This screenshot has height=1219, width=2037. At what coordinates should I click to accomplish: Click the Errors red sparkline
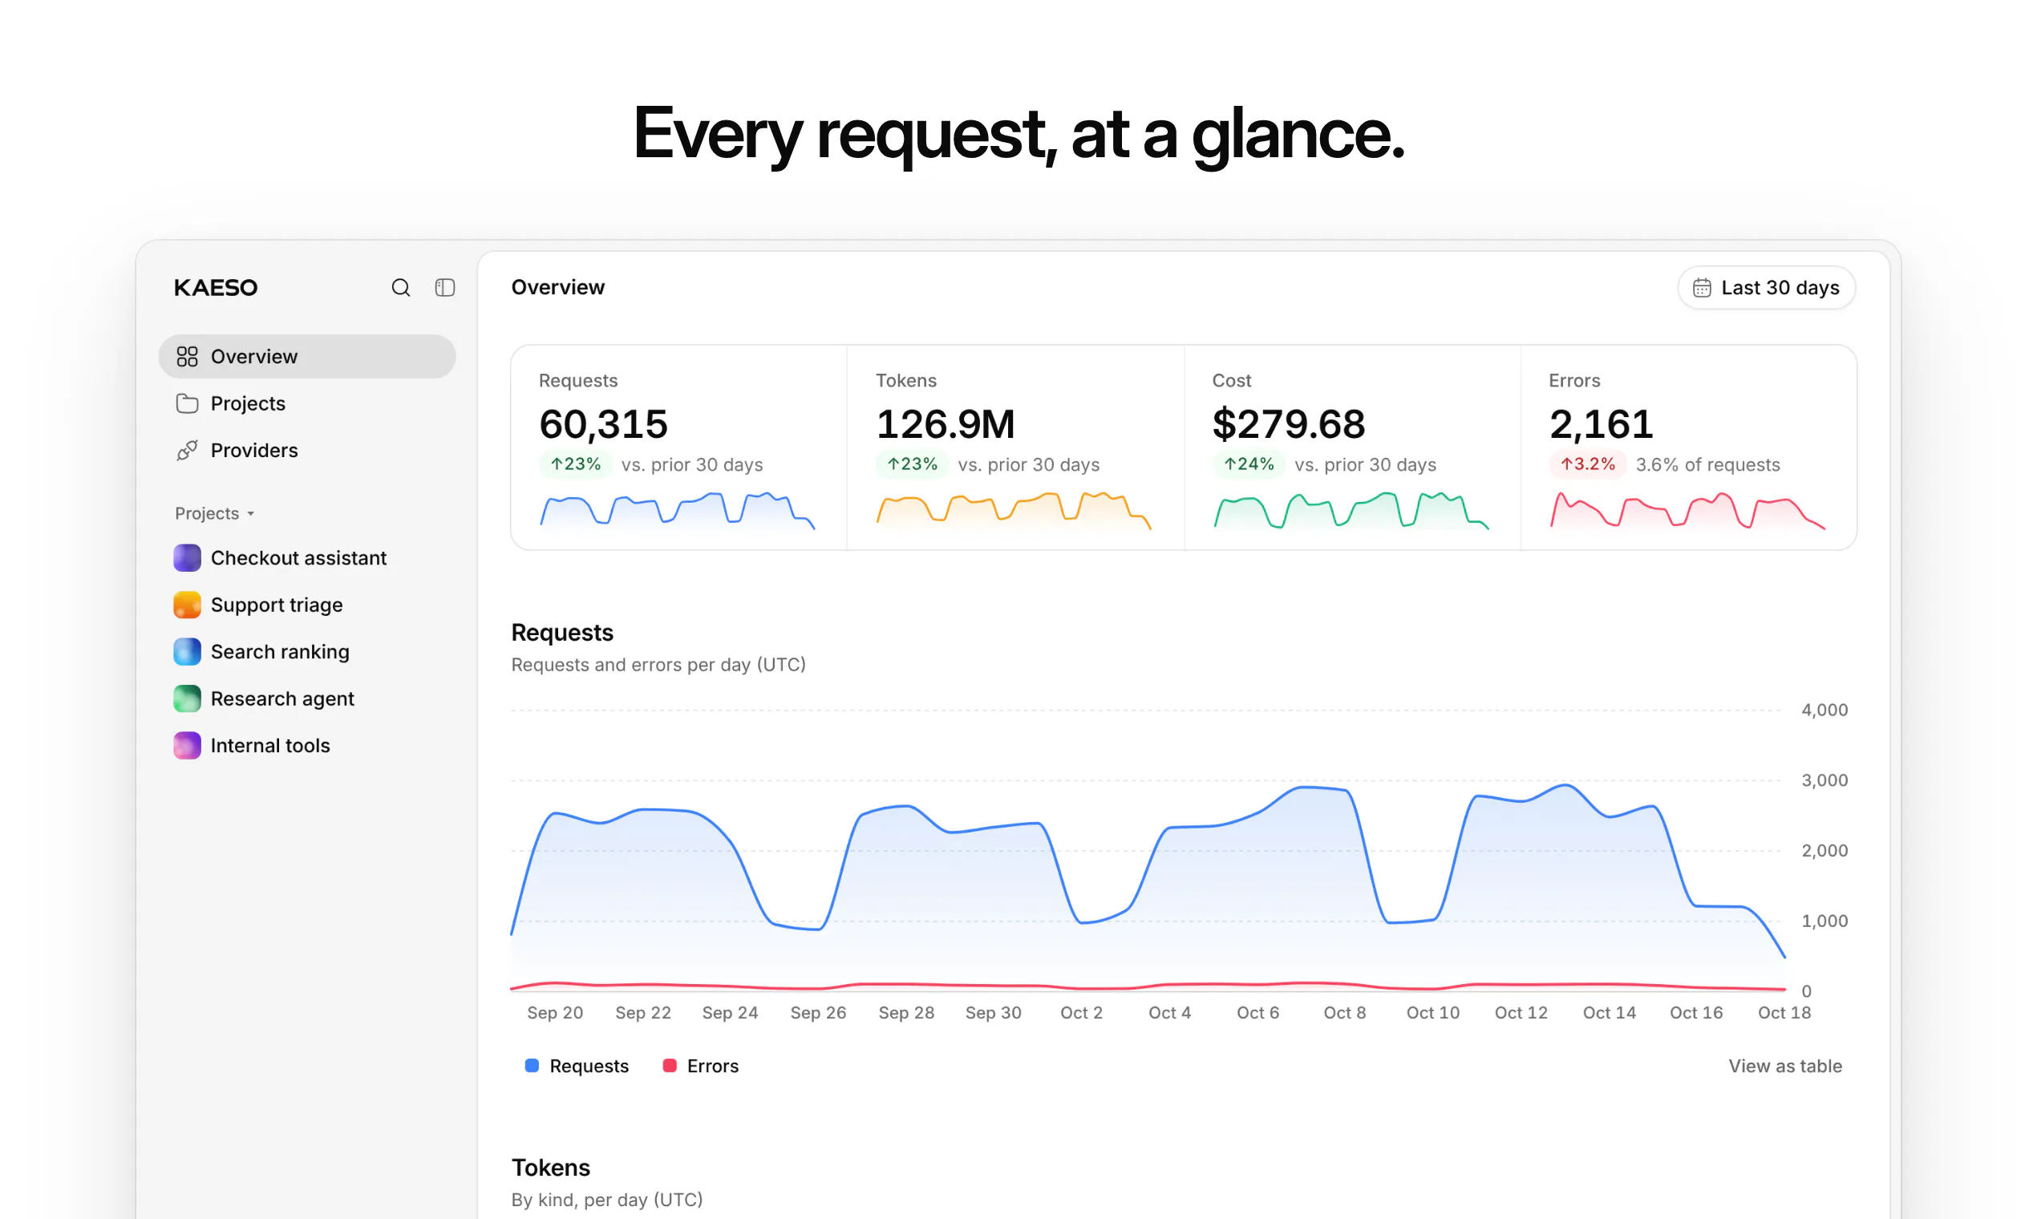(x=1687, y=510)
